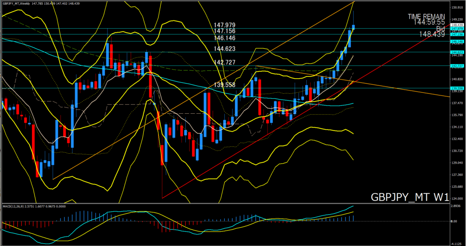Click cyan 147.156 price tag on axis
This screenshot has width=466, height=246.
pyautogui.click(x=457, y=35)
